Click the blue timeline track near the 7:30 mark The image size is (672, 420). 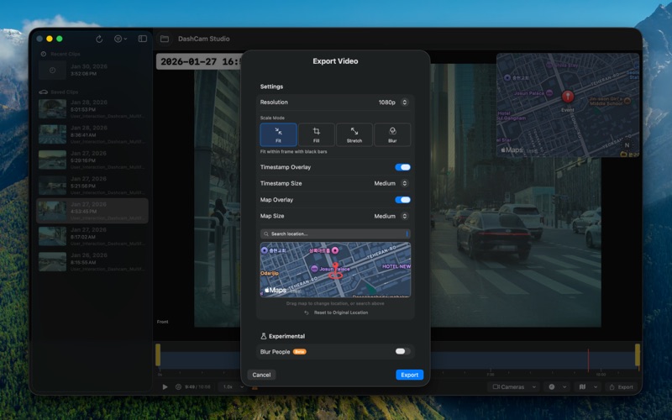(491, 360)
